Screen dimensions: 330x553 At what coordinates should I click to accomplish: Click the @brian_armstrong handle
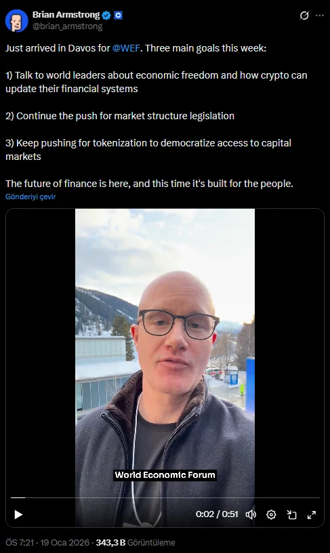click(x=67, y=26)
